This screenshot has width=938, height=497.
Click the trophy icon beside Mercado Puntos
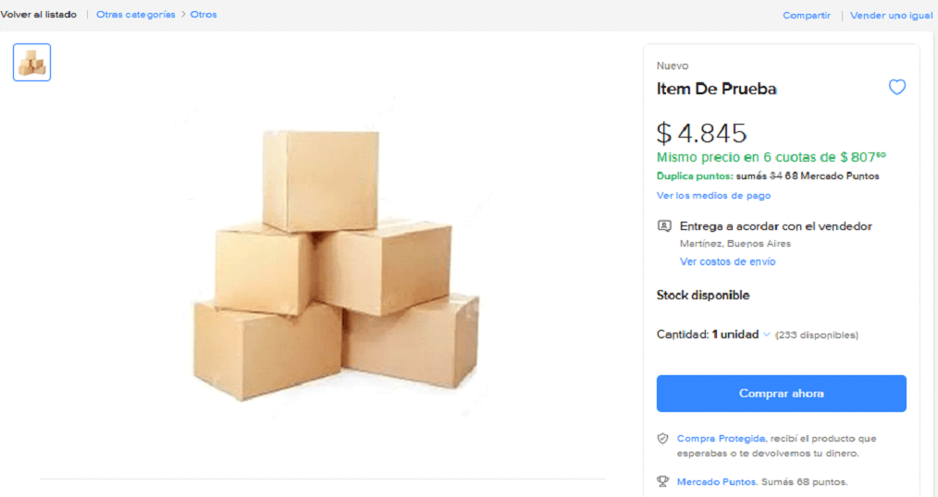point(662,481)
